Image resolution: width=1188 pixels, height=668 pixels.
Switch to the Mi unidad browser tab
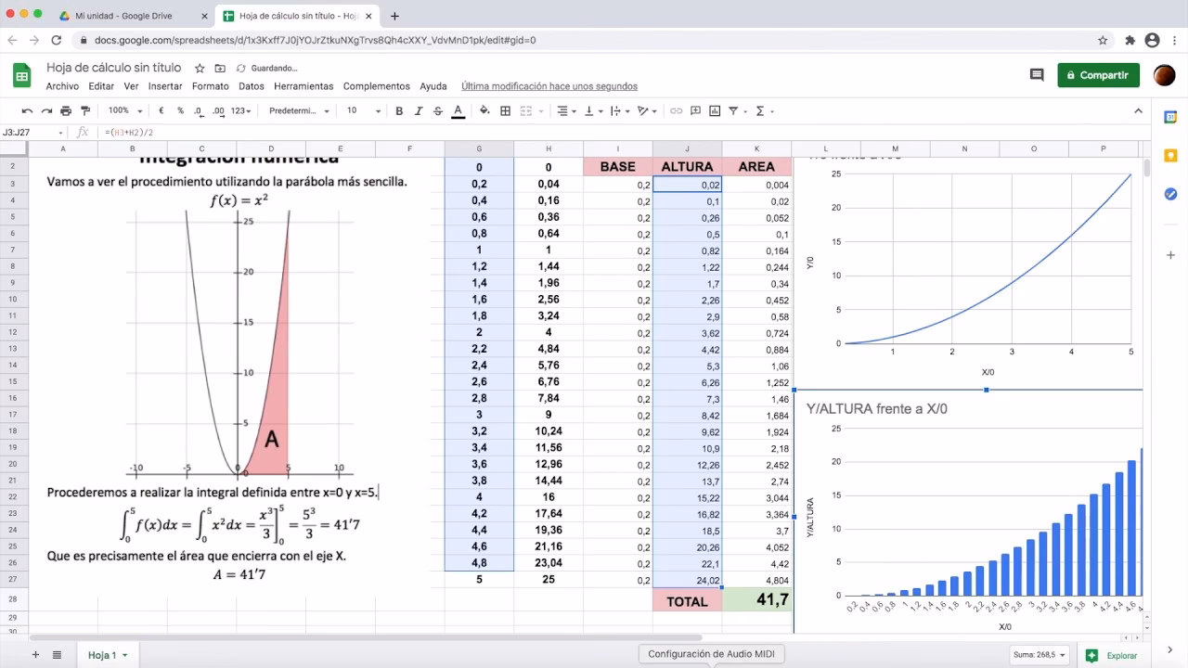pos(121,15)
